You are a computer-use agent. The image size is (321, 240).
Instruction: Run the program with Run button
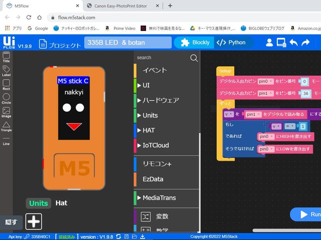pos(306,214)
